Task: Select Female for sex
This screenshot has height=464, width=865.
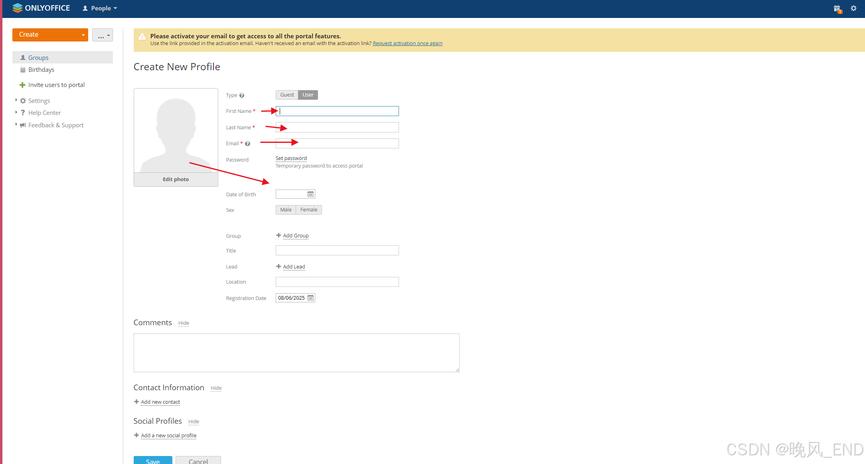Action: [309, 210]
